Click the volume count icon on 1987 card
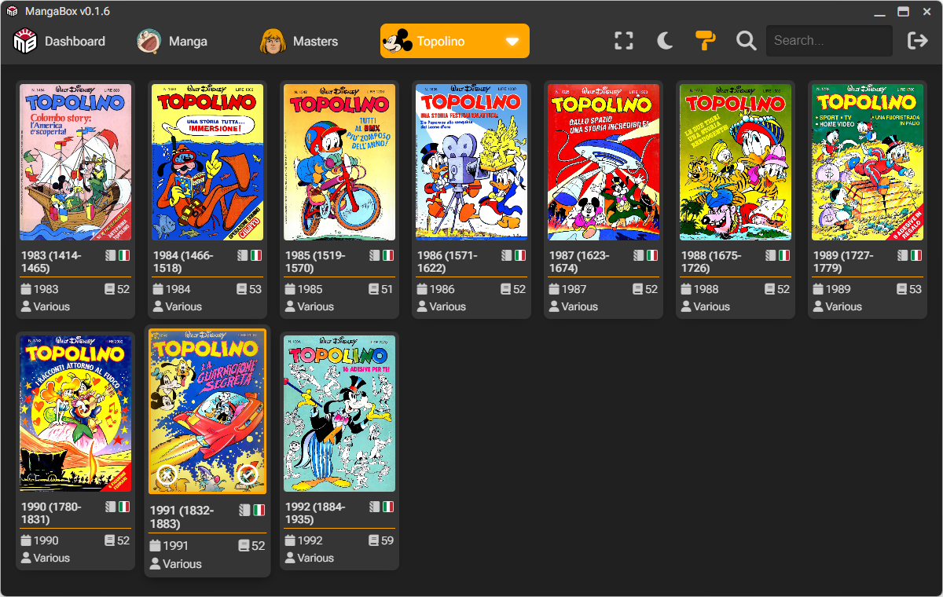This screenshot has width=943, height=597. point(638,289)
